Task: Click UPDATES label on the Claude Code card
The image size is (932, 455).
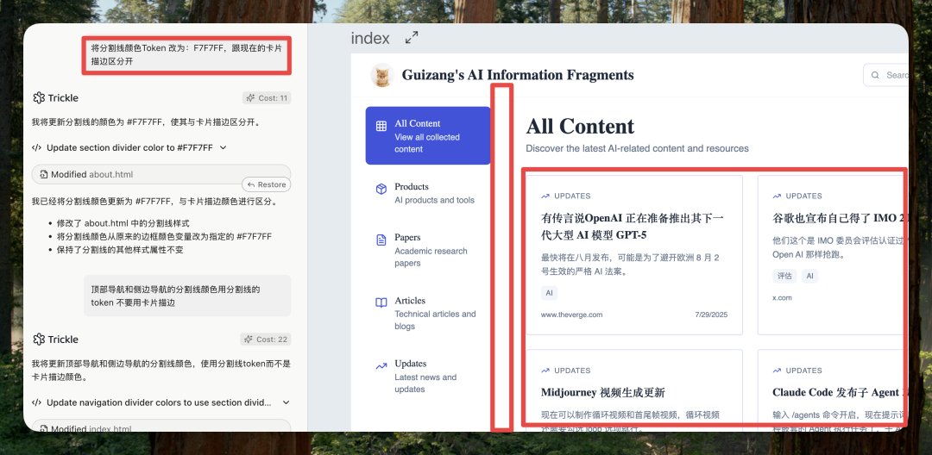Action: [x=803, y=371]
